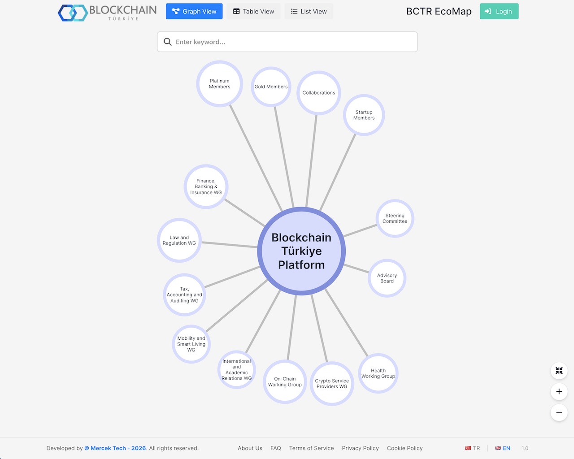This screenshot has height=459, width=574.
Task: Select the On-Chain Working Group node
Action: coord(285,382)
